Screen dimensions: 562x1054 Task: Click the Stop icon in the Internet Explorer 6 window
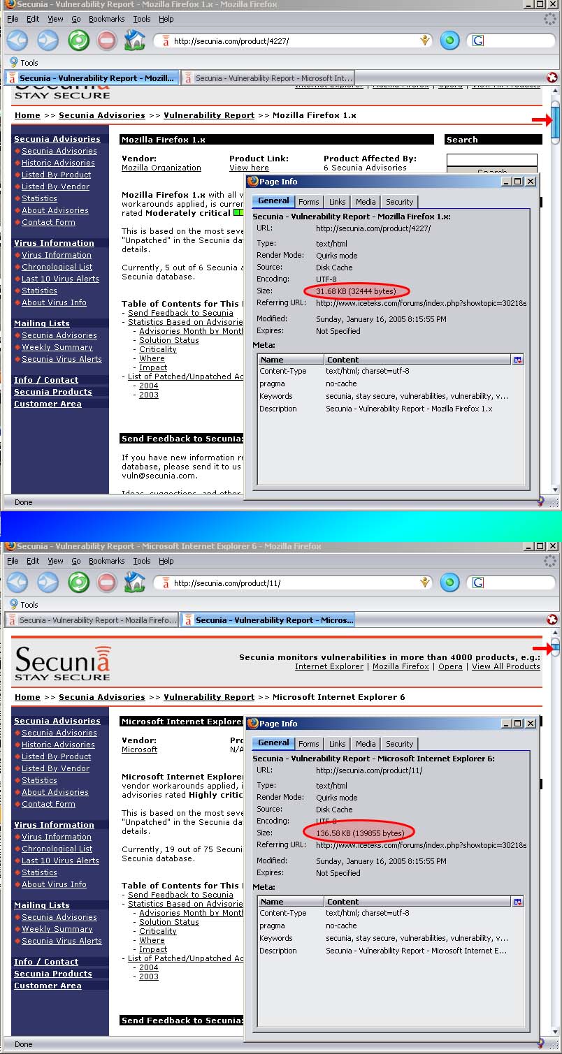106,582
